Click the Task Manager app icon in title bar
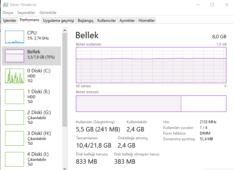This screenshot has height=170, width=234. 6,5
